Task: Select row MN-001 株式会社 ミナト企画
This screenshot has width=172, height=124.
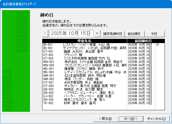Action: pyautogui.click(x=84, y=62)
